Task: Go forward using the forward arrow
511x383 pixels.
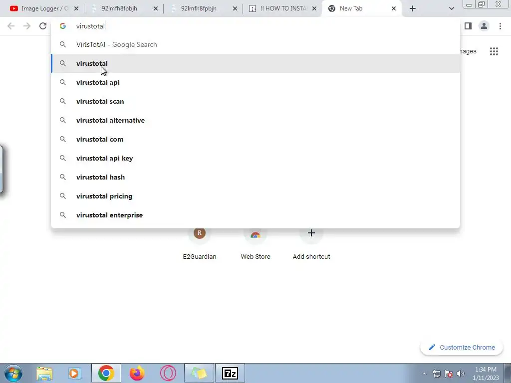Action: (x=27, y=26)
